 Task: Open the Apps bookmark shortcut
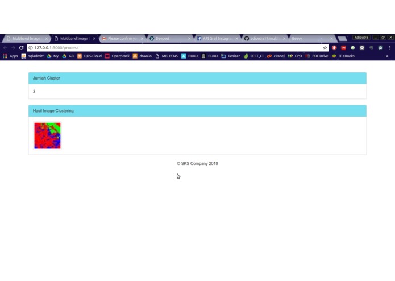coord(10,56)
